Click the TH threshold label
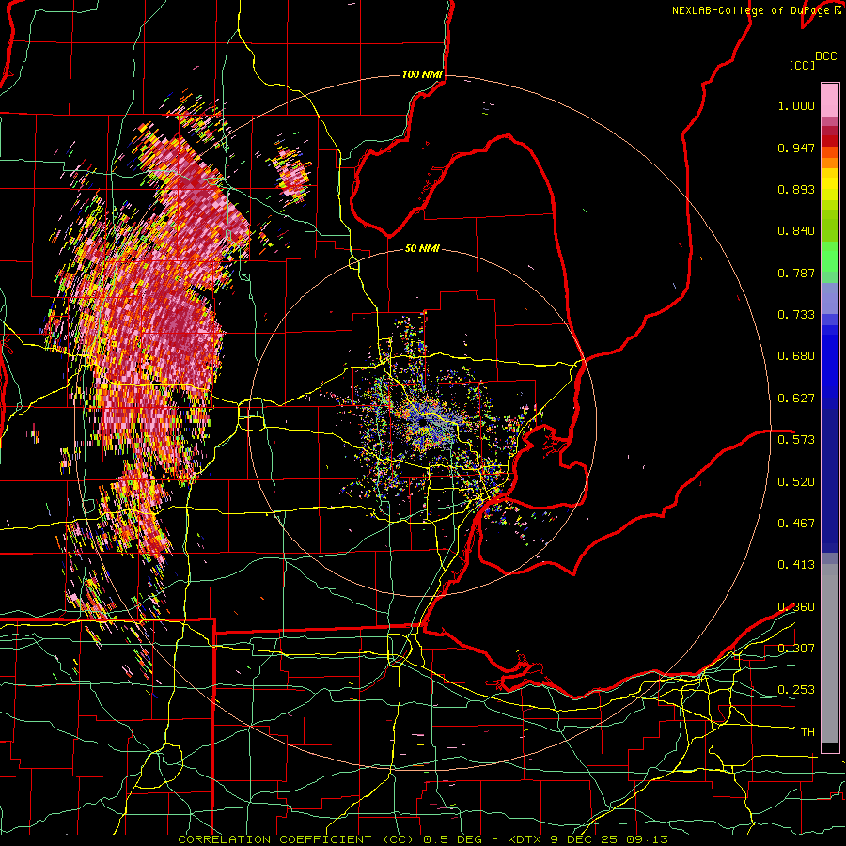Screen dimensions: 846x846 coord(807,732)
